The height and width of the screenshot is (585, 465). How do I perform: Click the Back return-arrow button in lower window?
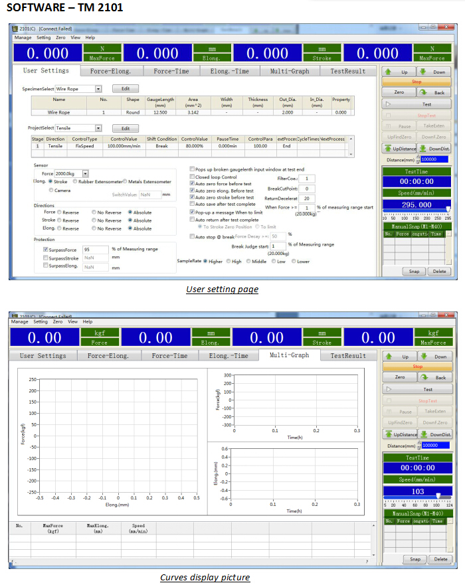(434, 377)
